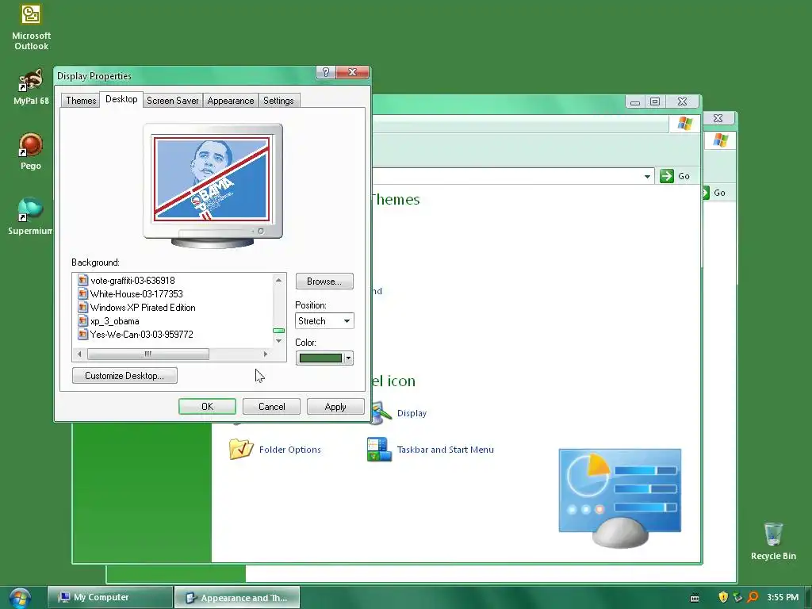Click the green desktop color swatch

[x=320, y=358]
